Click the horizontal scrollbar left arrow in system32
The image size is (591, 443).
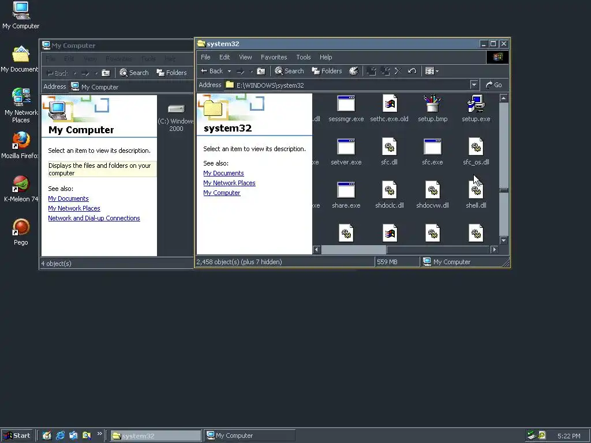click(317, 249)
